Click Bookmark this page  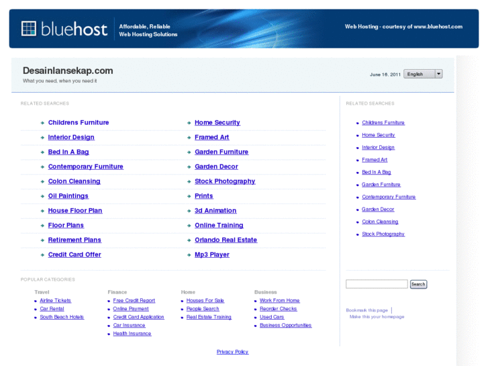367,310
